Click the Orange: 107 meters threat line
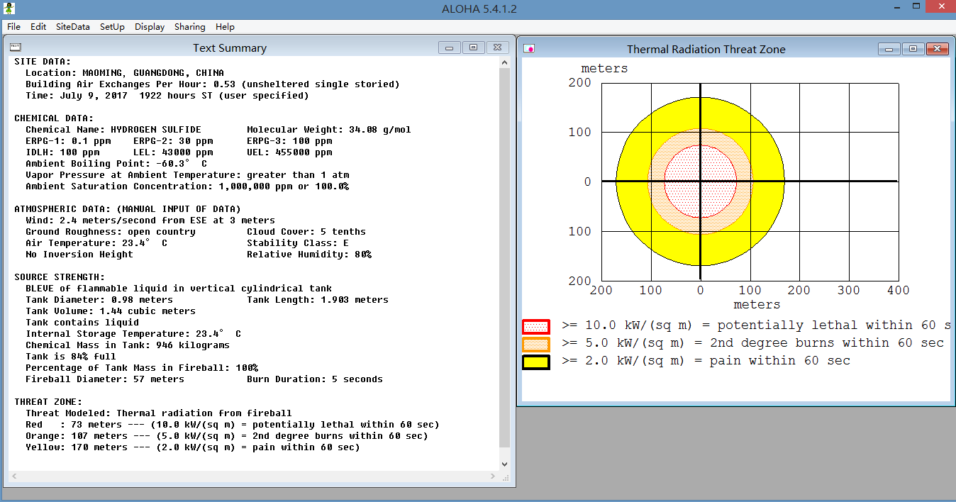The height and width of the screenshot is (502, 956). point(227,436)
